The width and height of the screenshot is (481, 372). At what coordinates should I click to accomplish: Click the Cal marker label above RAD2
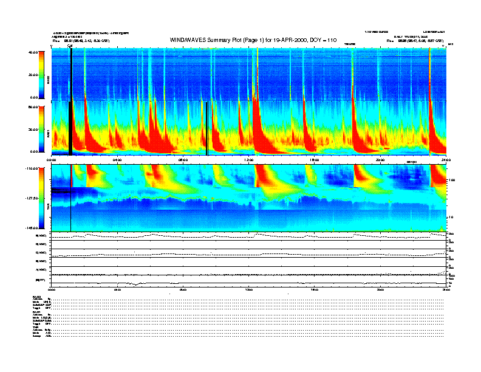tap(70, 46)
